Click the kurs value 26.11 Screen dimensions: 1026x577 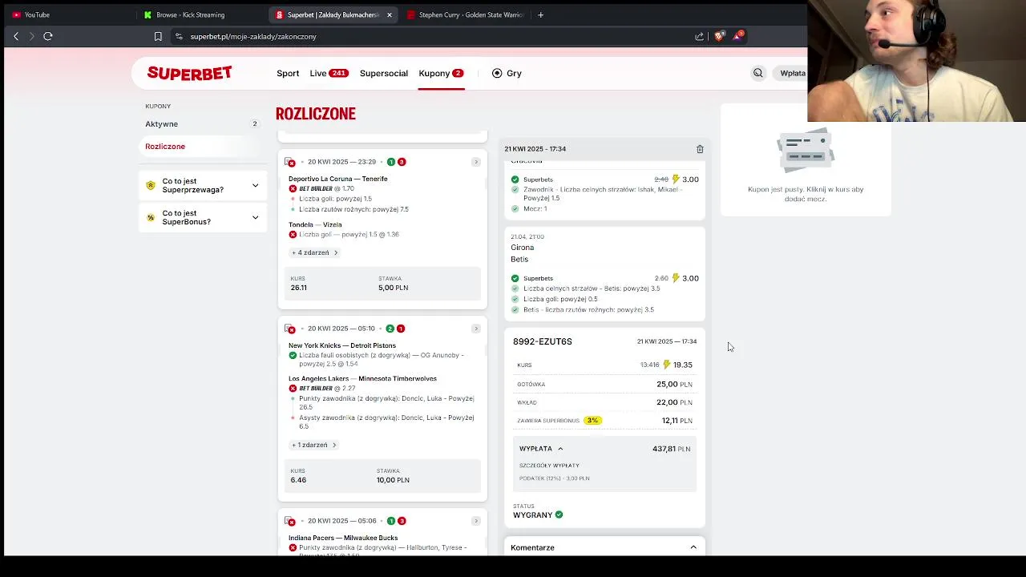[x=299, y=288]
